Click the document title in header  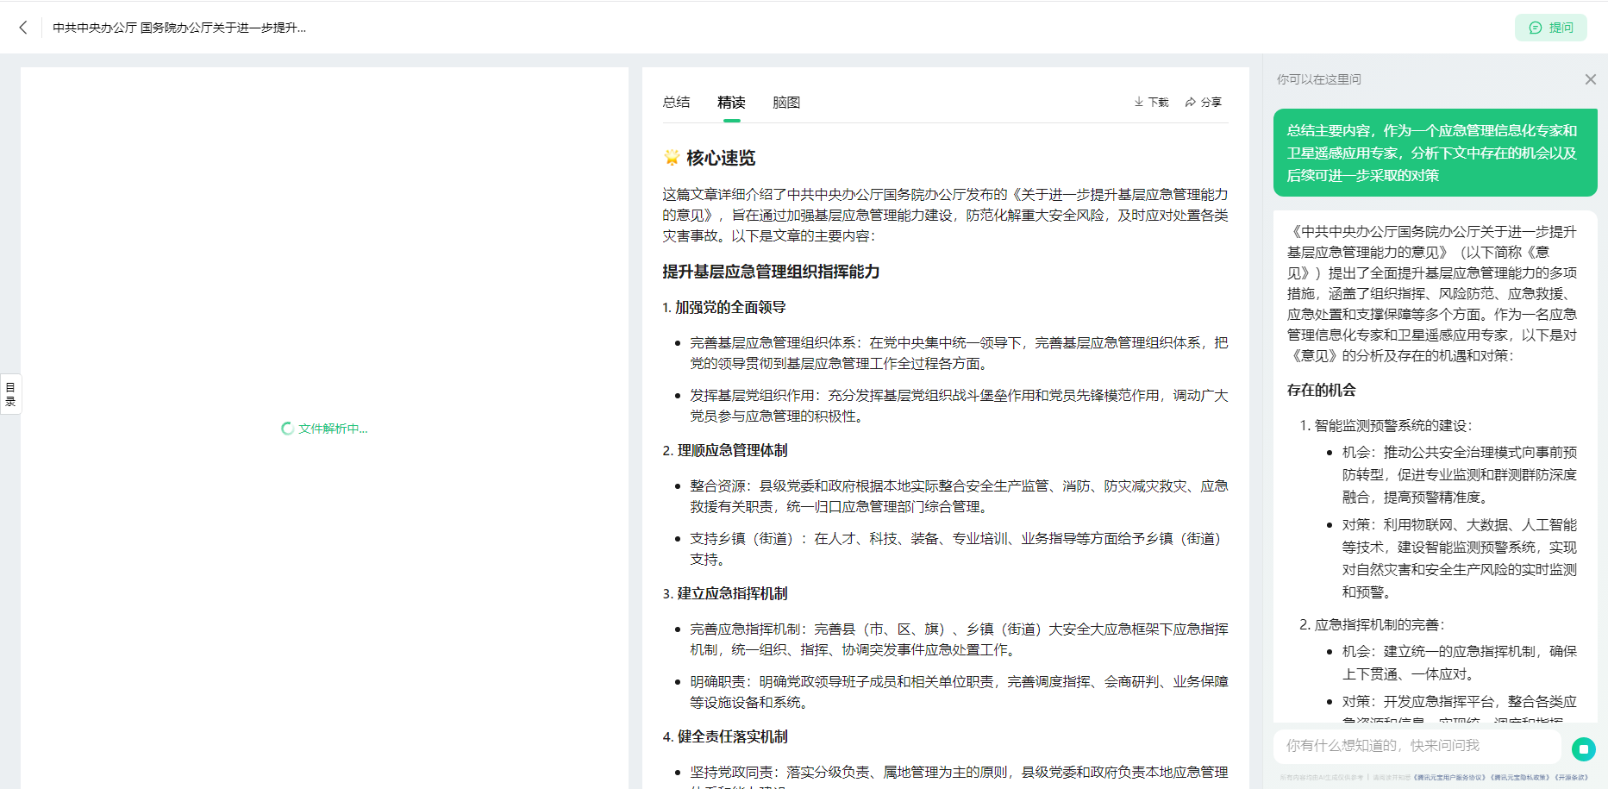click(x=179, y=28)
